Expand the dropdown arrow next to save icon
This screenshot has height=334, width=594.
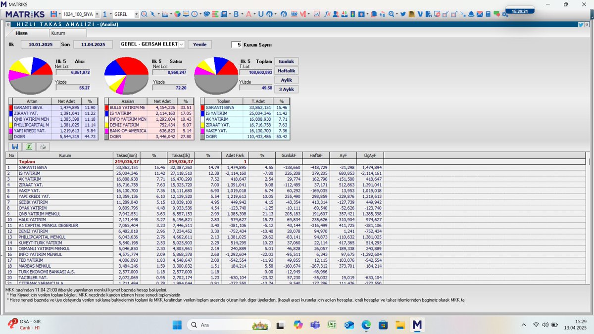tap(59, 14)
